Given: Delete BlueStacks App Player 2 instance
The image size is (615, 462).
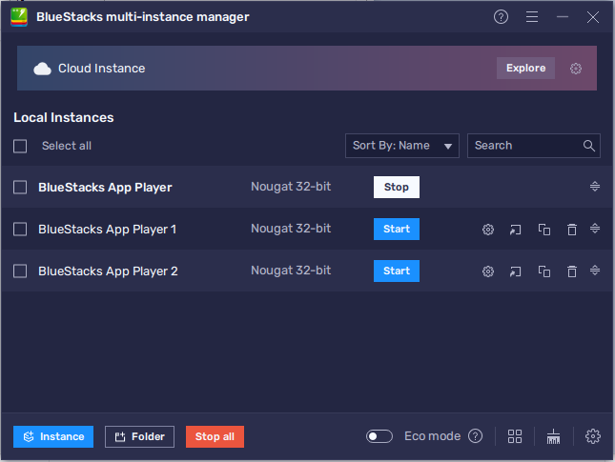Looking at the screenshot, I should point(572,271).
